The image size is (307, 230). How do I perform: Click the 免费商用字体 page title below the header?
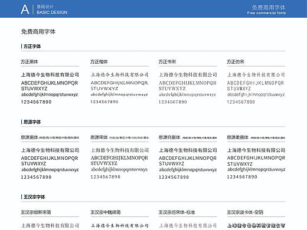click(x=38, y=32)
